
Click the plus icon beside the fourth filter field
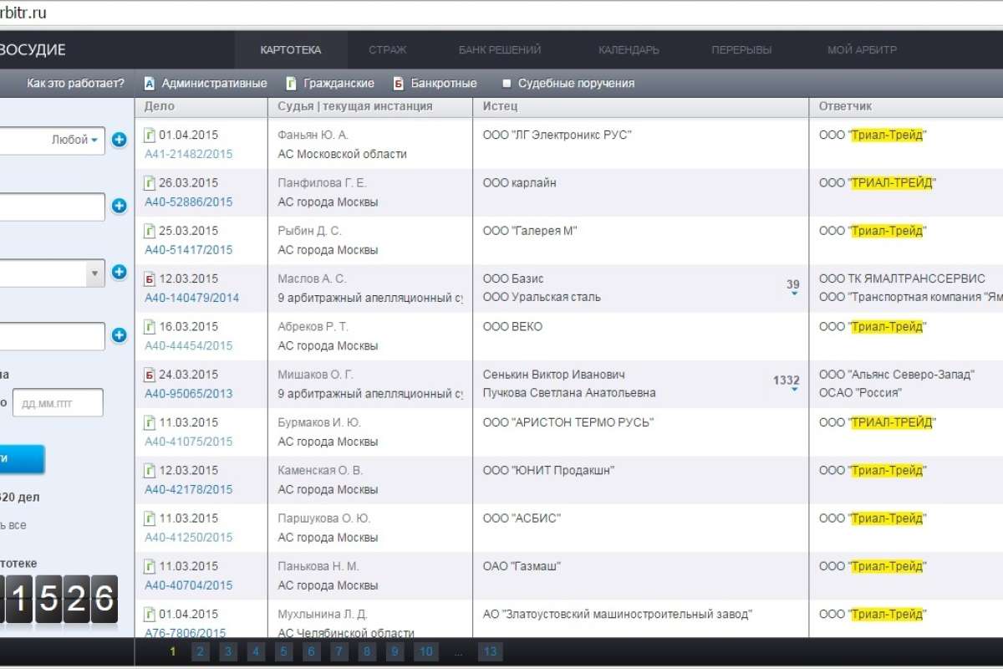tap(119, 335)
